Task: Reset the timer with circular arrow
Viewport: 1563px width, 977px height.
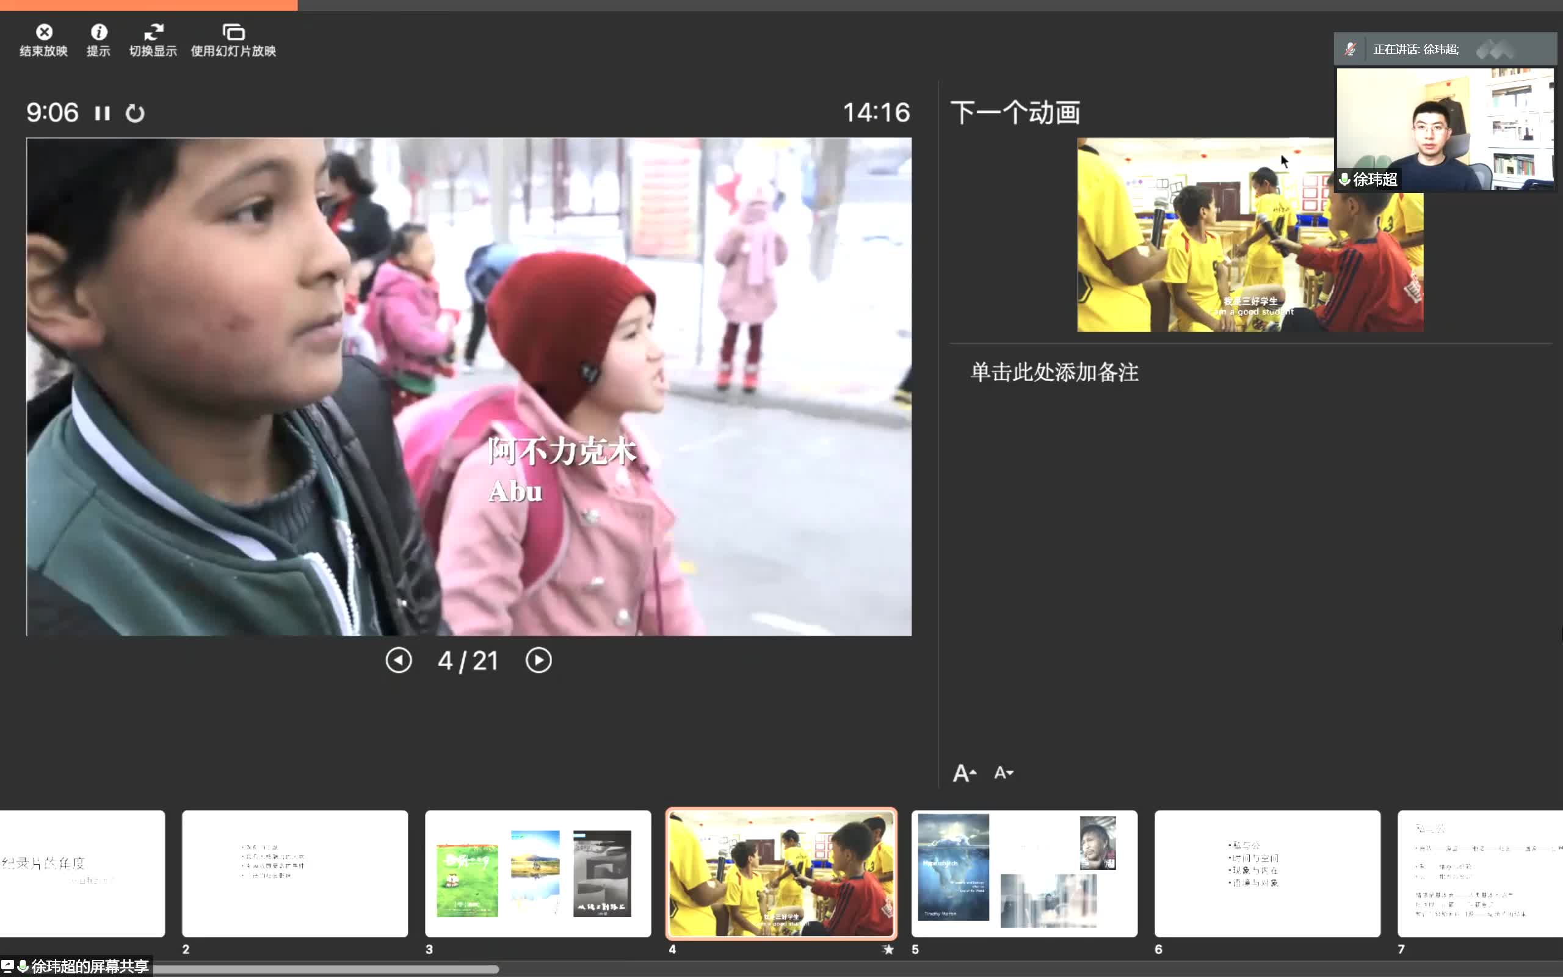Action: click(135, 114)
